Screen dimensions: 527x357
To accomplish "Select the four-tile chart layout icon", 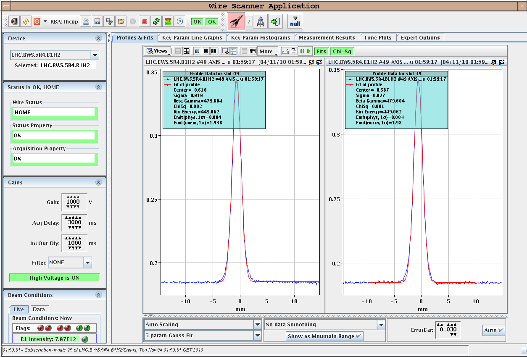I will pyautogui.click(x=214, y=51).
